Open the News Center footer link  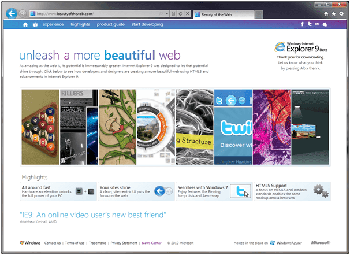point(151,243)
